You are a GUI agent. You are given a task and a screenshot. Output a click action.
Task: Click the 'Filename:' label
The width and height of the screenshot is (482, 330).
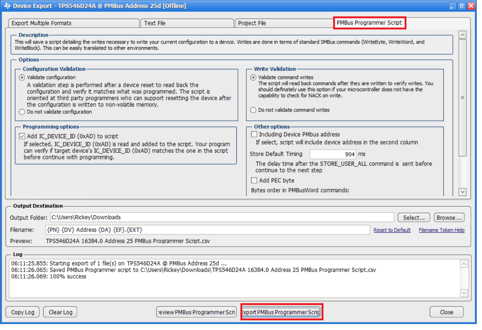point(22,230)
